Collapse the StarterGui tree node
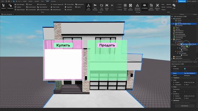The width and height of the screenshot is (198, 111). [x=172, y=39]
